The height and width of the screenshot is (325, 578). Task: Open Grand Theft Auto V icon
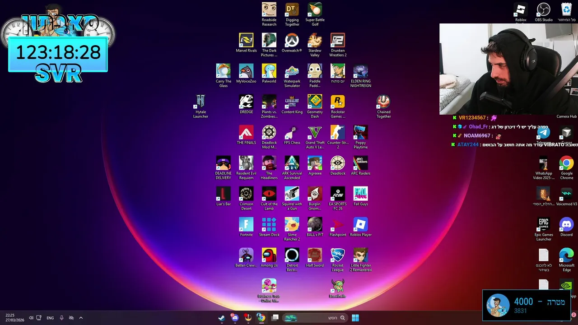(315, 137)
